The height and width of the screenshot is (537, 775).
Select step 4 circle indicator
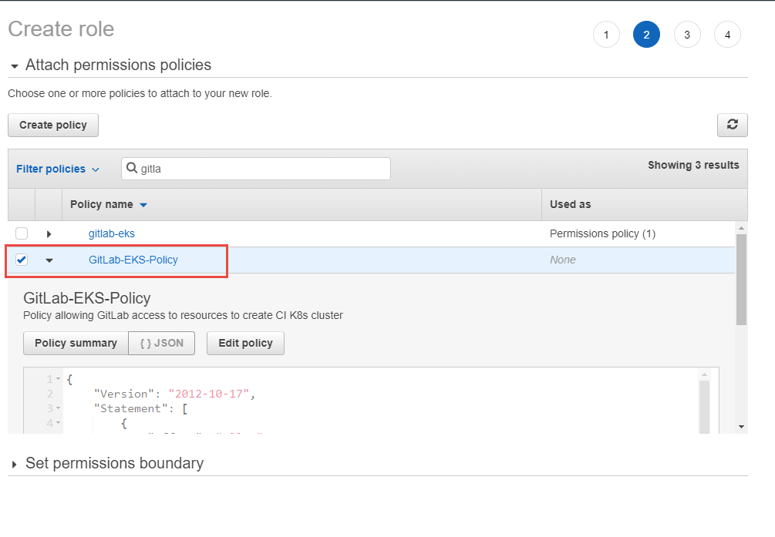(x=727, y=35)
